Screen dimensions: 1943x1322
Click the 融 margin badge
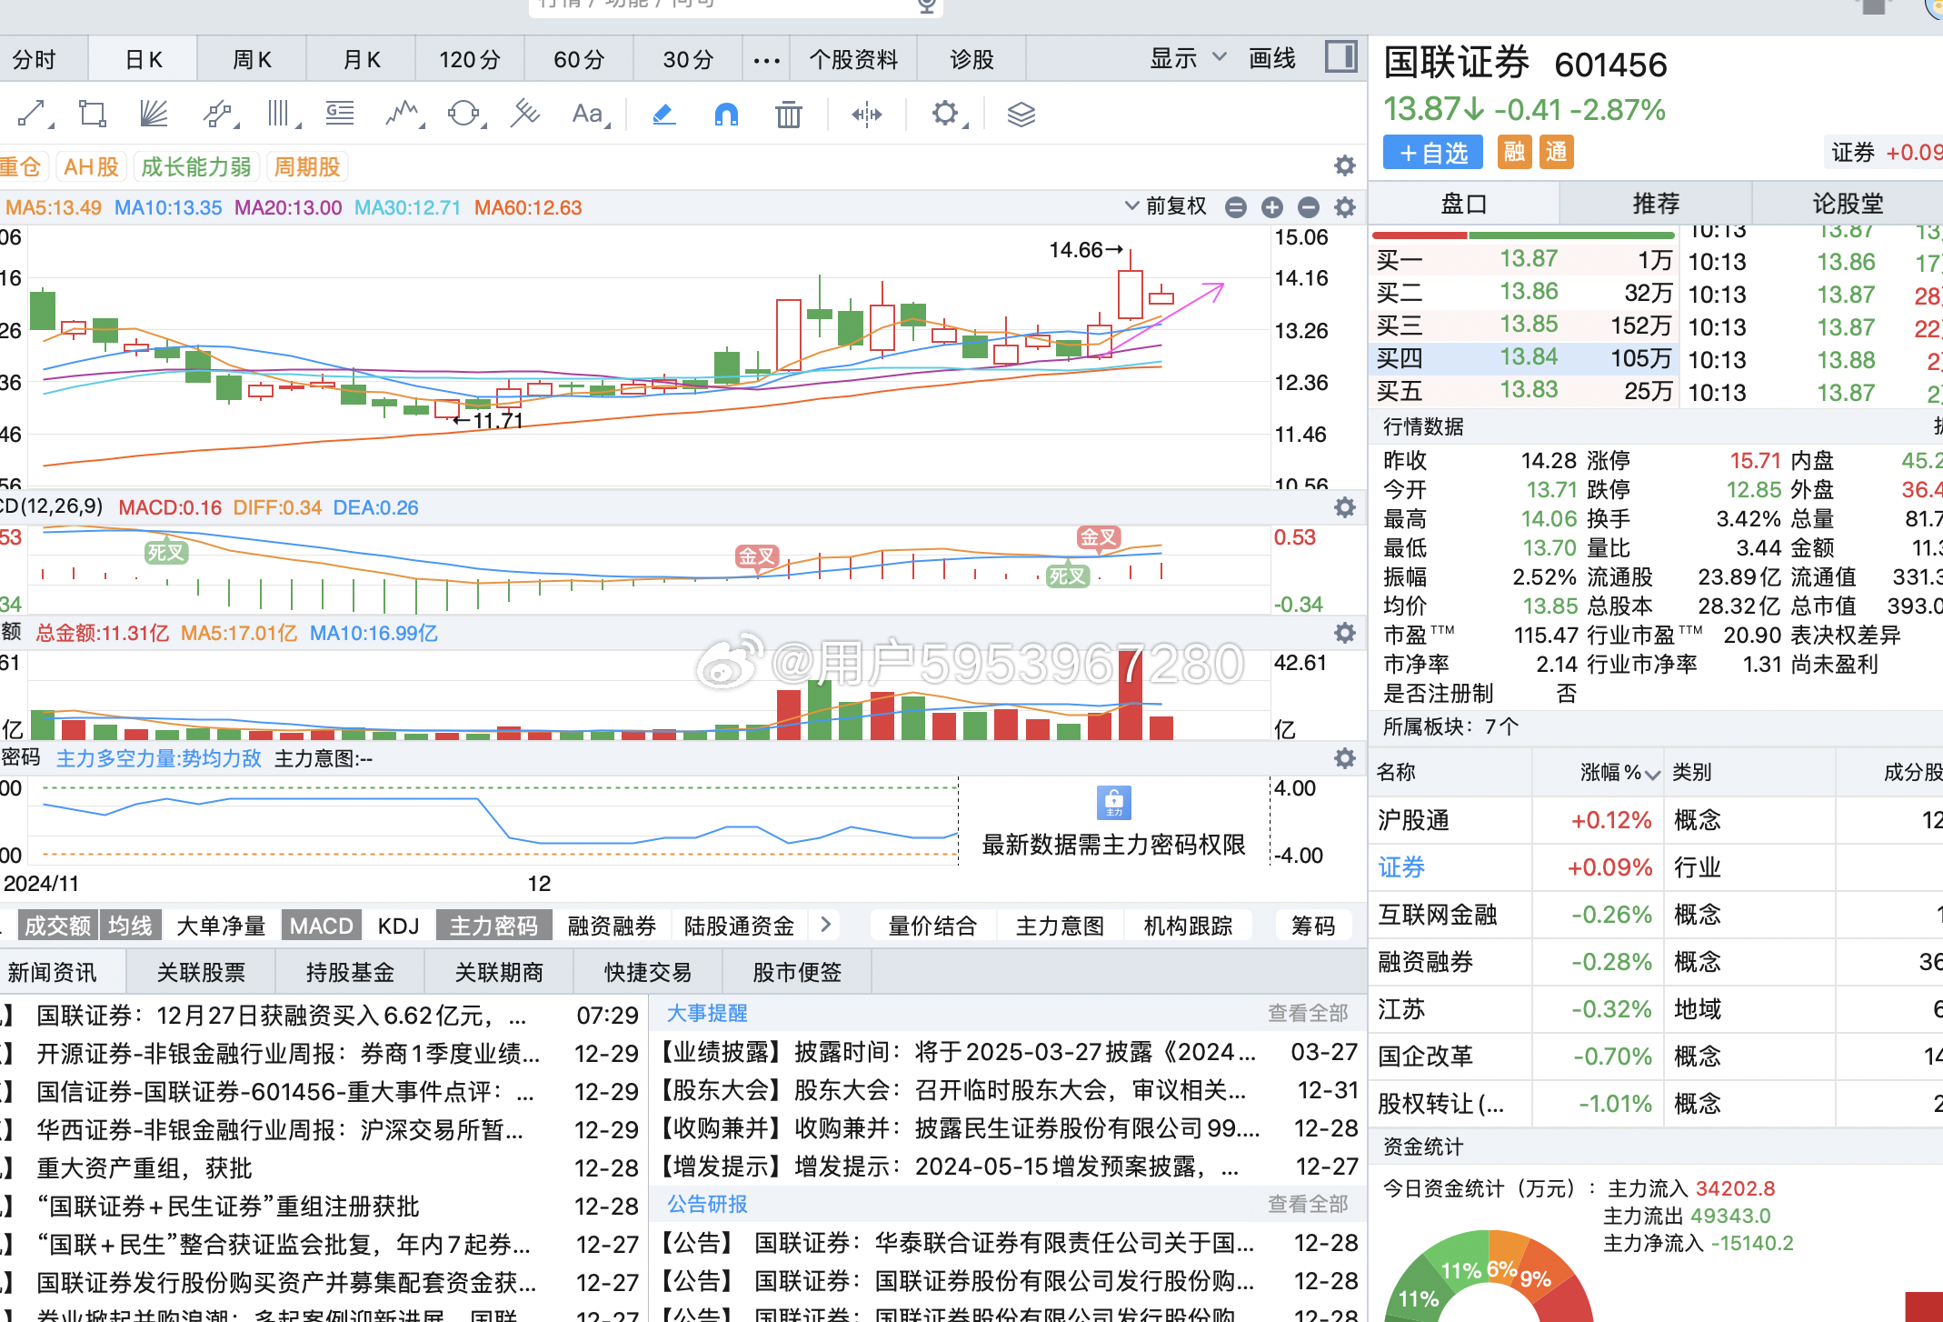1514,152
